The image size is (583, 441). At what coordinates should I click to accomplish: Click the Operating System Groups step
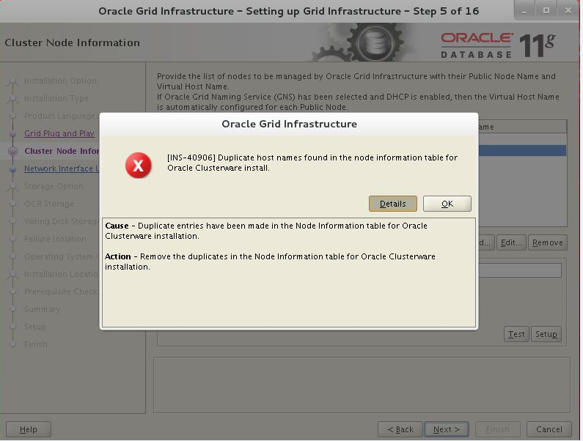[x=62, y=257]
